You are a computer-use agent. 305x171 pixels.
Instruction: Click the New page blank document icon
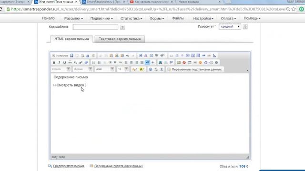point(77,56)
